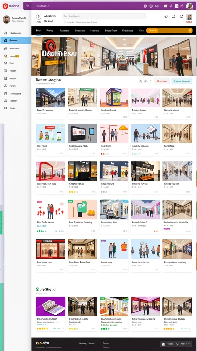Viewport: 197px width, 351px height.
Task: Toggle the first round icon beside the section heading
Action: click(140, 81)
